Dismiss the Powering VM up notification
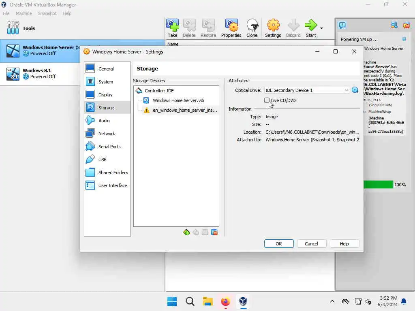Screen dimensions: 415x311 pos(404,39)
